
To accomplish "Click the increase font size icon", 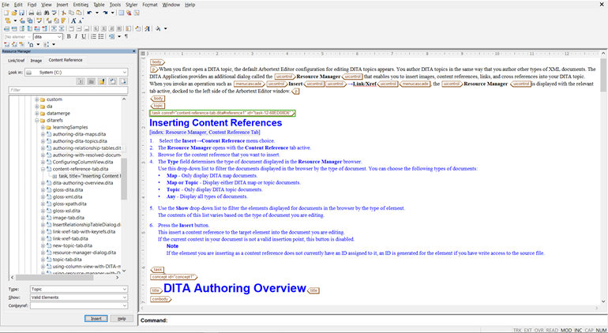I will tap(73, 21).
